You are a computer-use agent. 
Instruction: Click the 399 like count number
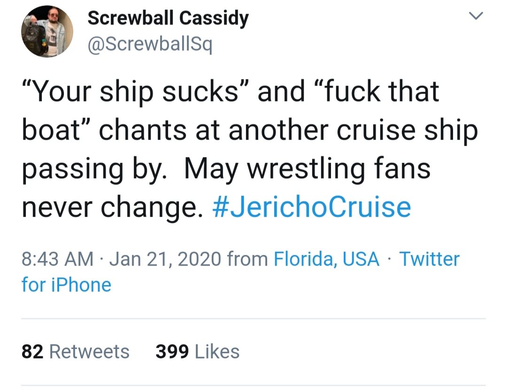pos(172,352)
